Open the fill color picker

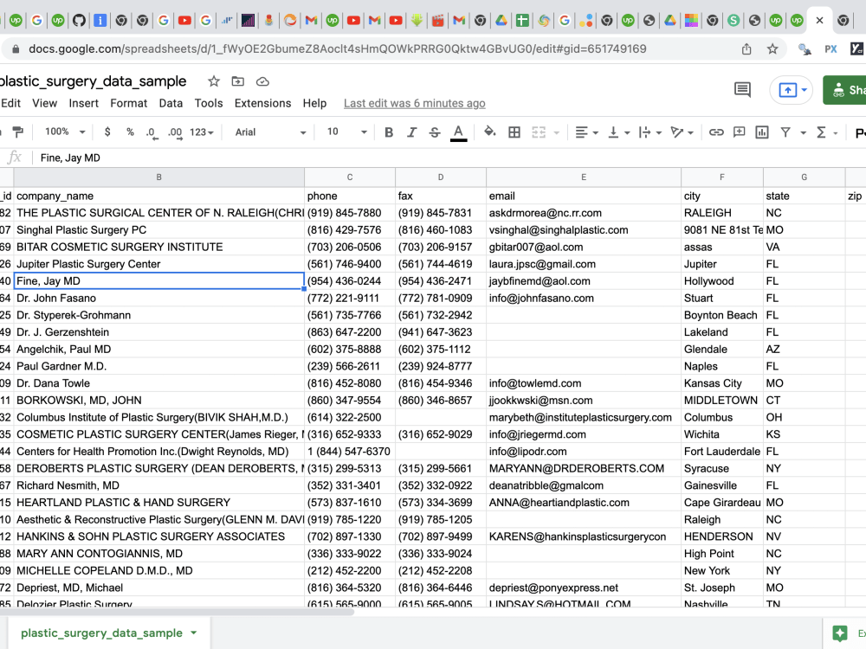(489, 132)
